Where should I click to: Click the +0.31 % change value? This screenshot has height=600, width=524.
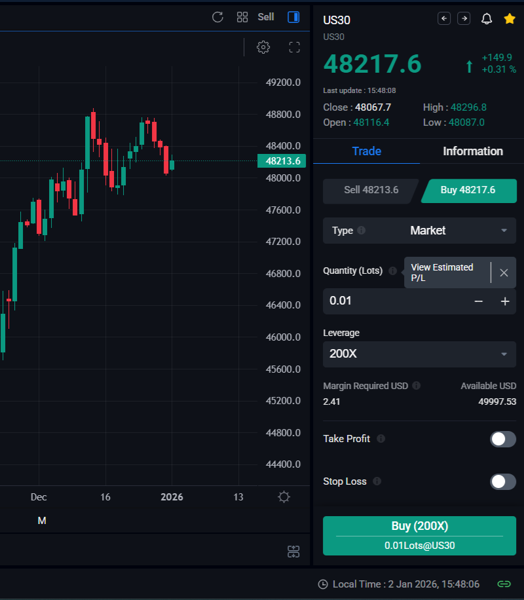point(498,69)
